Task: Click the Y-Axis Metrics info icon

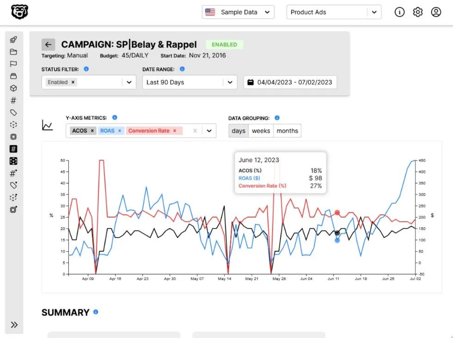Action: click(115, 117)
